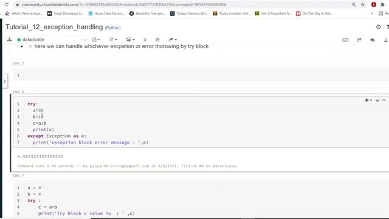Viewport: 389px width, 219px height.
Task: Click the "here we can handle whichever excpetion" text
Action: (x=122, y=46)
